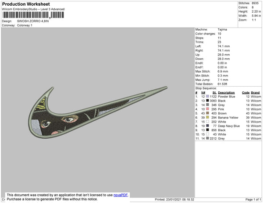Click the 'White' description in row 10
The height and width of the screenshot is (203, 263).
click(x=222, y=134)
